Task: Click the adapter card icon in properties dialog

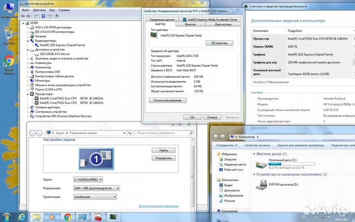Action: point(154,36)
